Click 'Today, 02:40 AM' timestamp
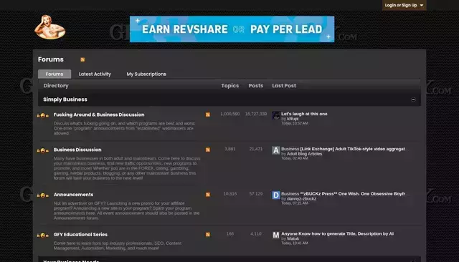459x262 pixels. 295,158
